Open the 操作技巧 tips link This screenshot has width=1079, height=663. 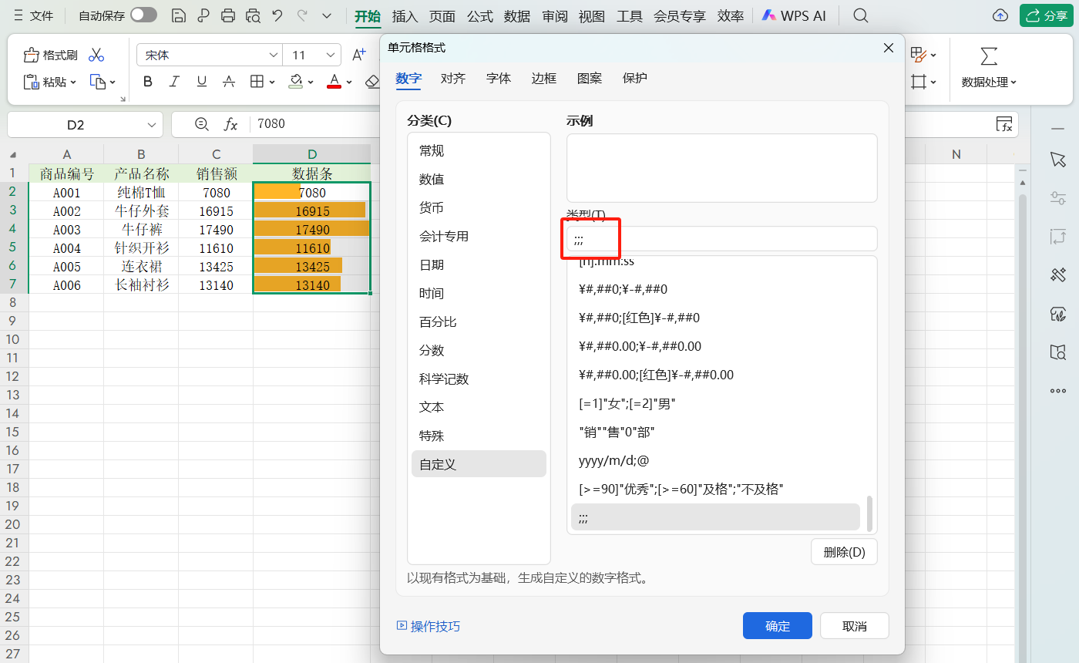click(x=428, y=626)
